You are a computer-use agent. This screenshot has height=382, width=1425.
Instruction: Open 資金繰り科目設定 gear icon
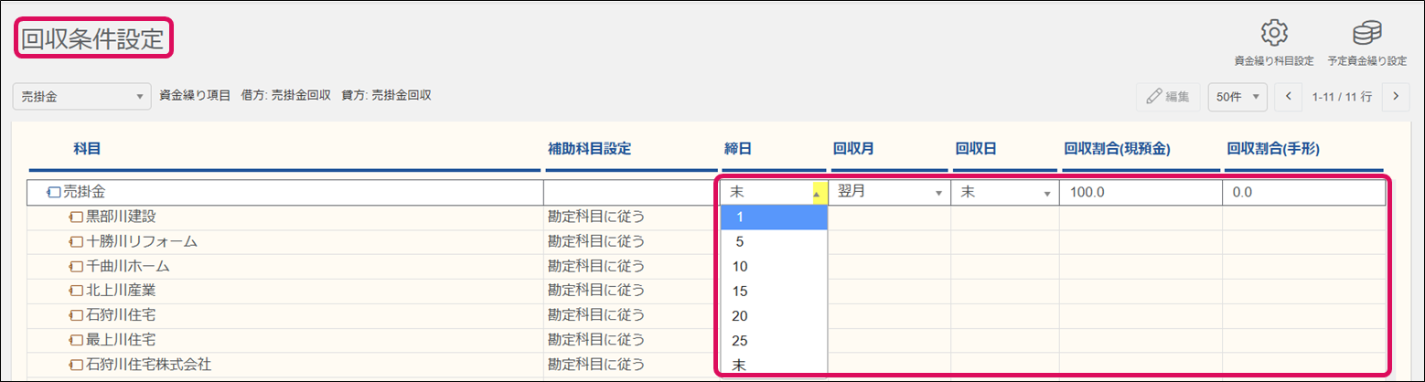[1274, 34]
